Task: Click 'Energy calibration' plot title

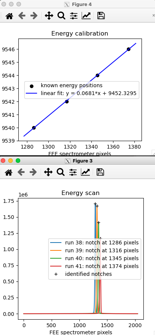Action: [x=80, y=34]
